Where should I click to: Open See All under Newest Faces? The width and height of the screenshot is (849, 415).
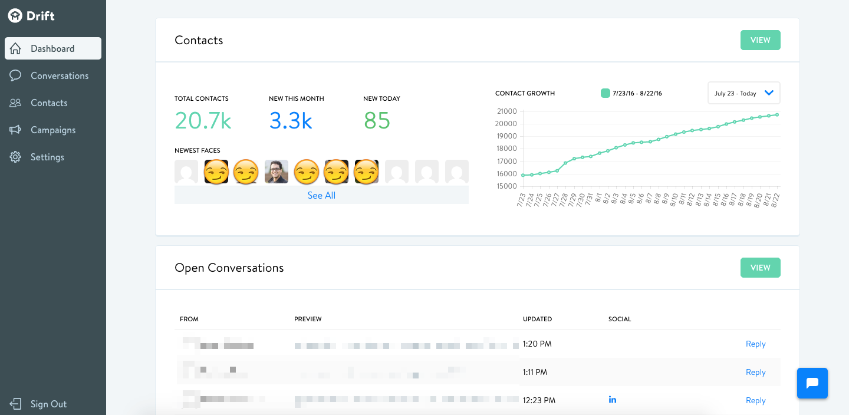click(x=321, y=195)
